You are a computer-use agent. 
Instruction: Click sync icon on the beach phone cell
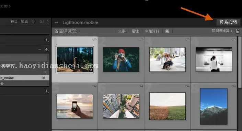click(94, 86)
